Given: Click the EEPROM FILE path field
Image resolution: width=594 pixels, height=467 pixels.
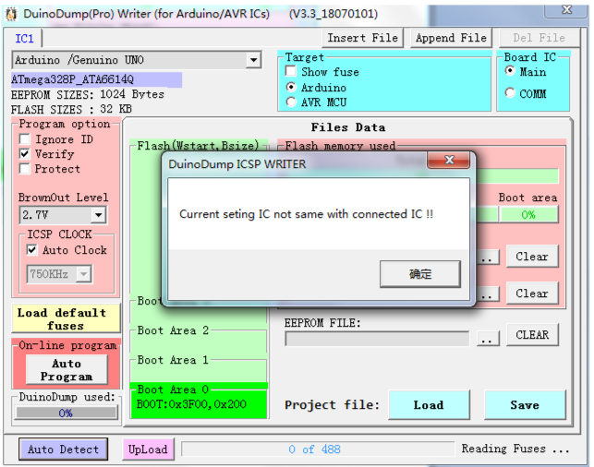Looking at the screenshot, I should tap(377, 339).
